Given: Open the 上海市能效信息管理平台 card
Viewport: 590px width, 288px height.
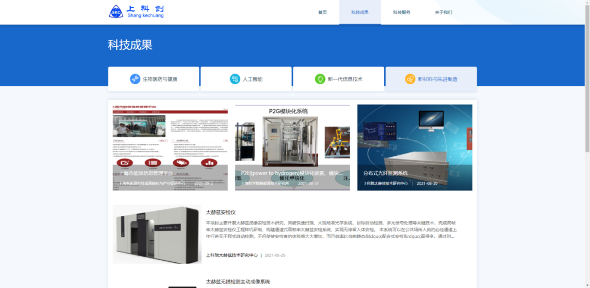Looking at the screenshot, I should (x=170, y=148).
